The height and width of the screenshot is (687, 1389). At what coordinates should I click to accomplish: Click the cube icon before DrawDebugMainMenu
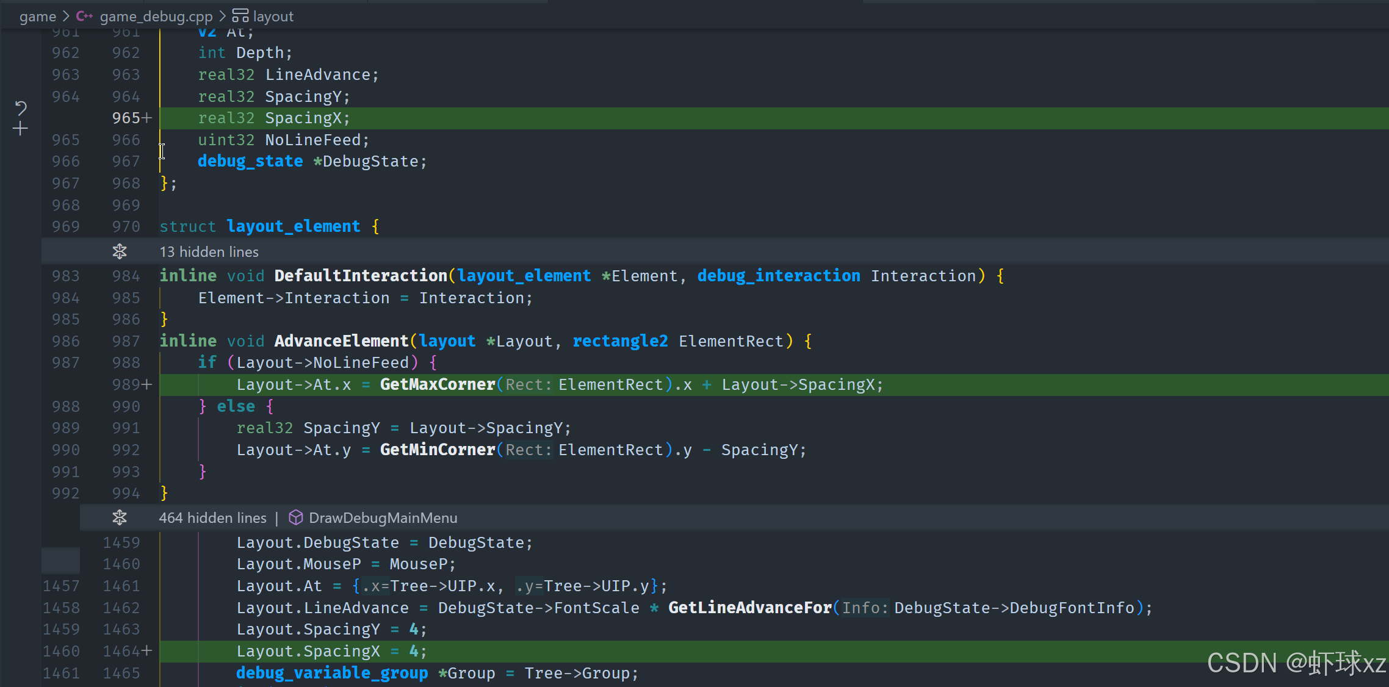296,518
